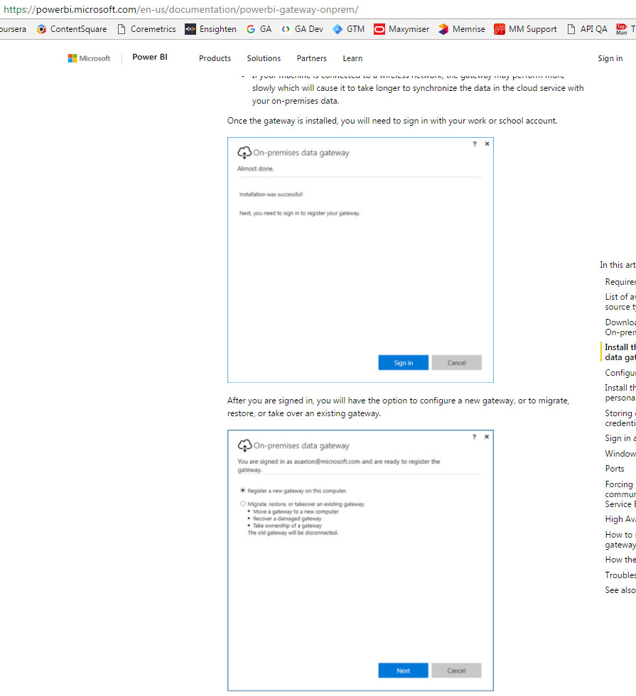Click the 'Installation was successful!' text

pos(271,195)
